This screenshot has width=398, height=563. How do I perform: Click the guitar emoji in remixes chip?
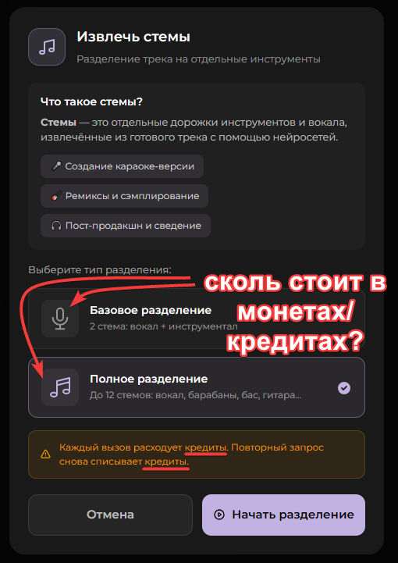click(x=56, y=196)
